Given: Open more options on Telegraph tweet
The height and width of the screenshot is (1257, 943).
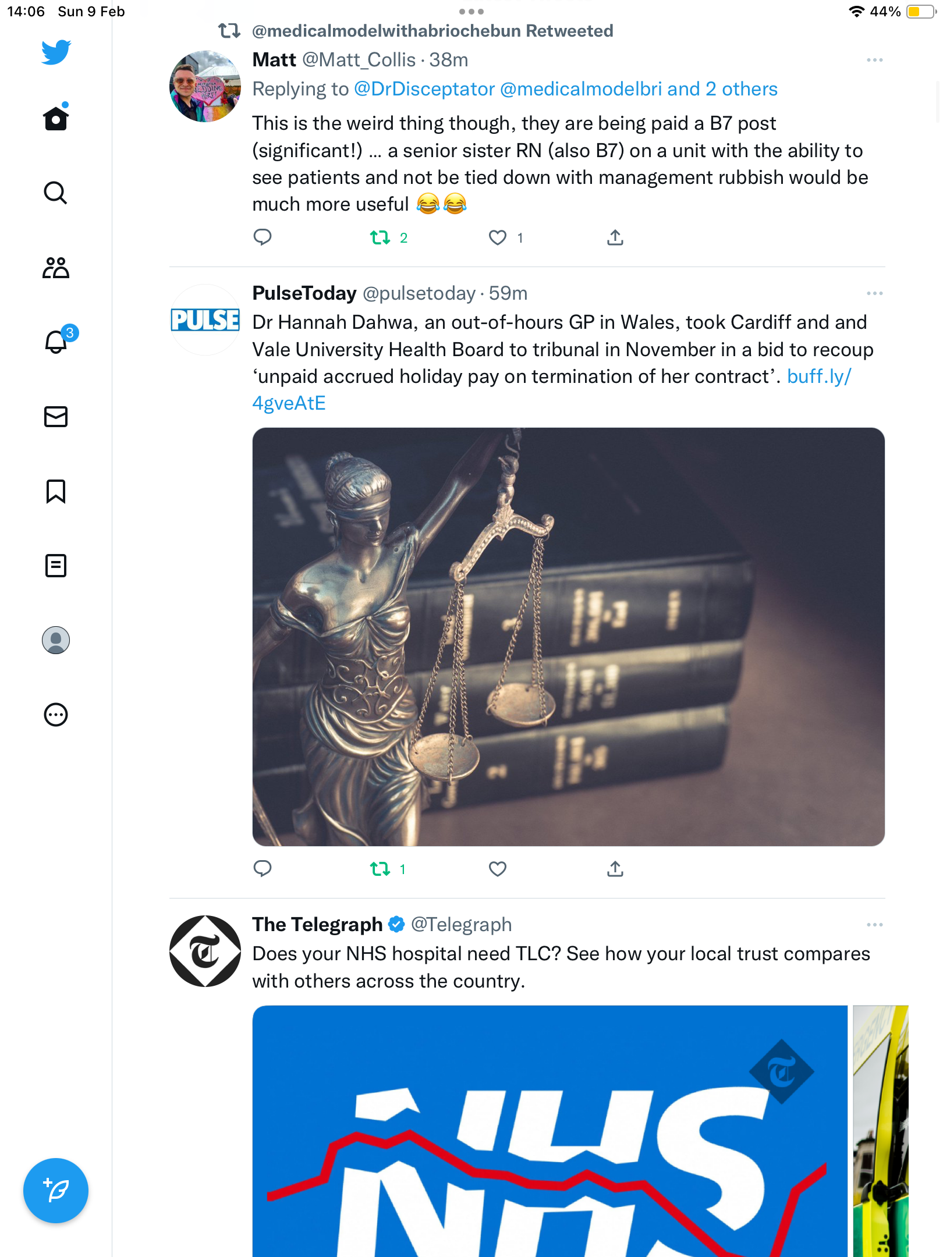Looking at the screenshot, I should (874, 925).
